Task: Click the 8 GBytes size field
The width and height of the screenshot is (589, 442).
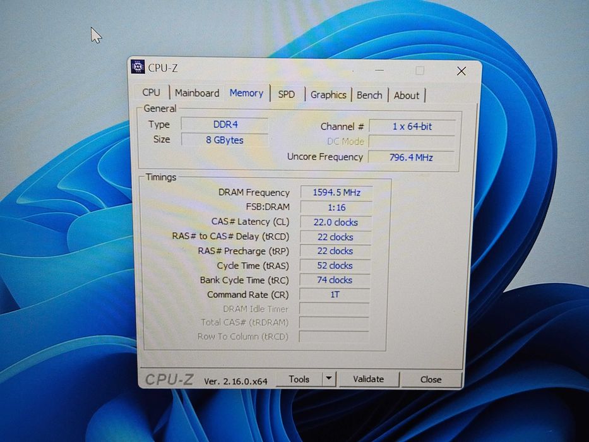Action: point(225,140)
